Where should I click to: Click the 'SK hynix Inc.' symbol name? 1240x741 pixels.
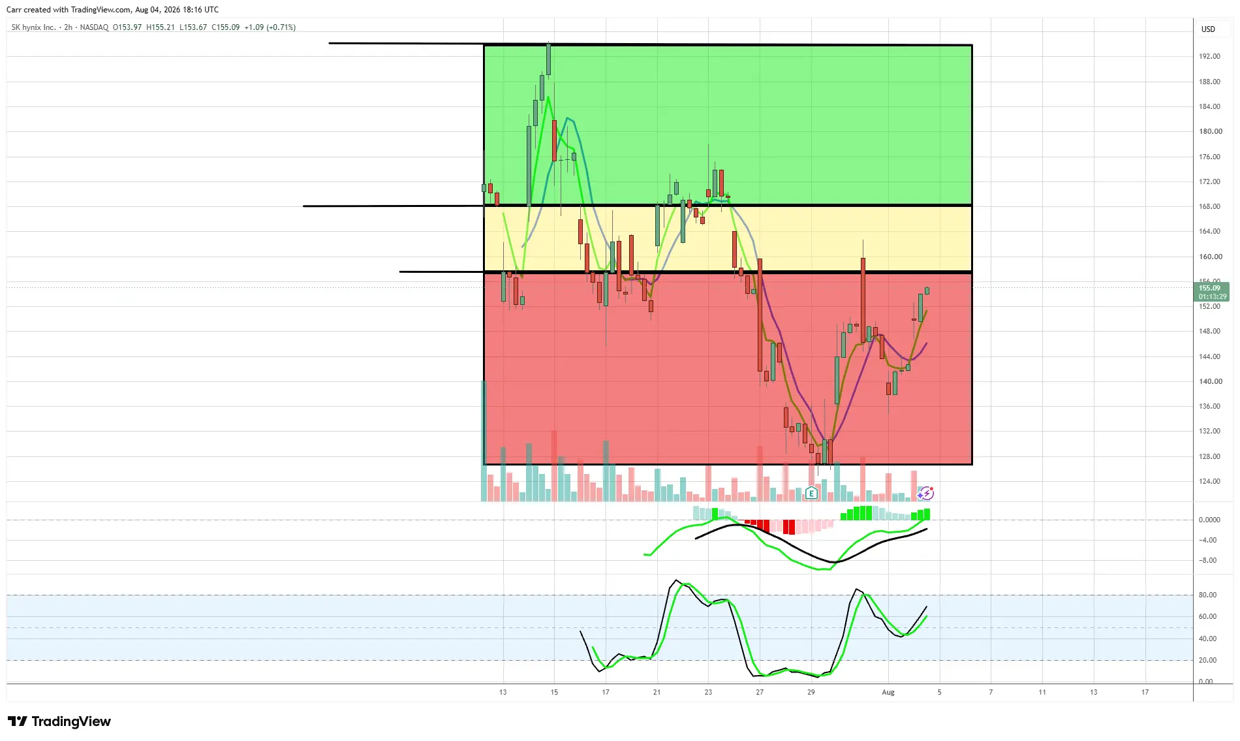33,27
